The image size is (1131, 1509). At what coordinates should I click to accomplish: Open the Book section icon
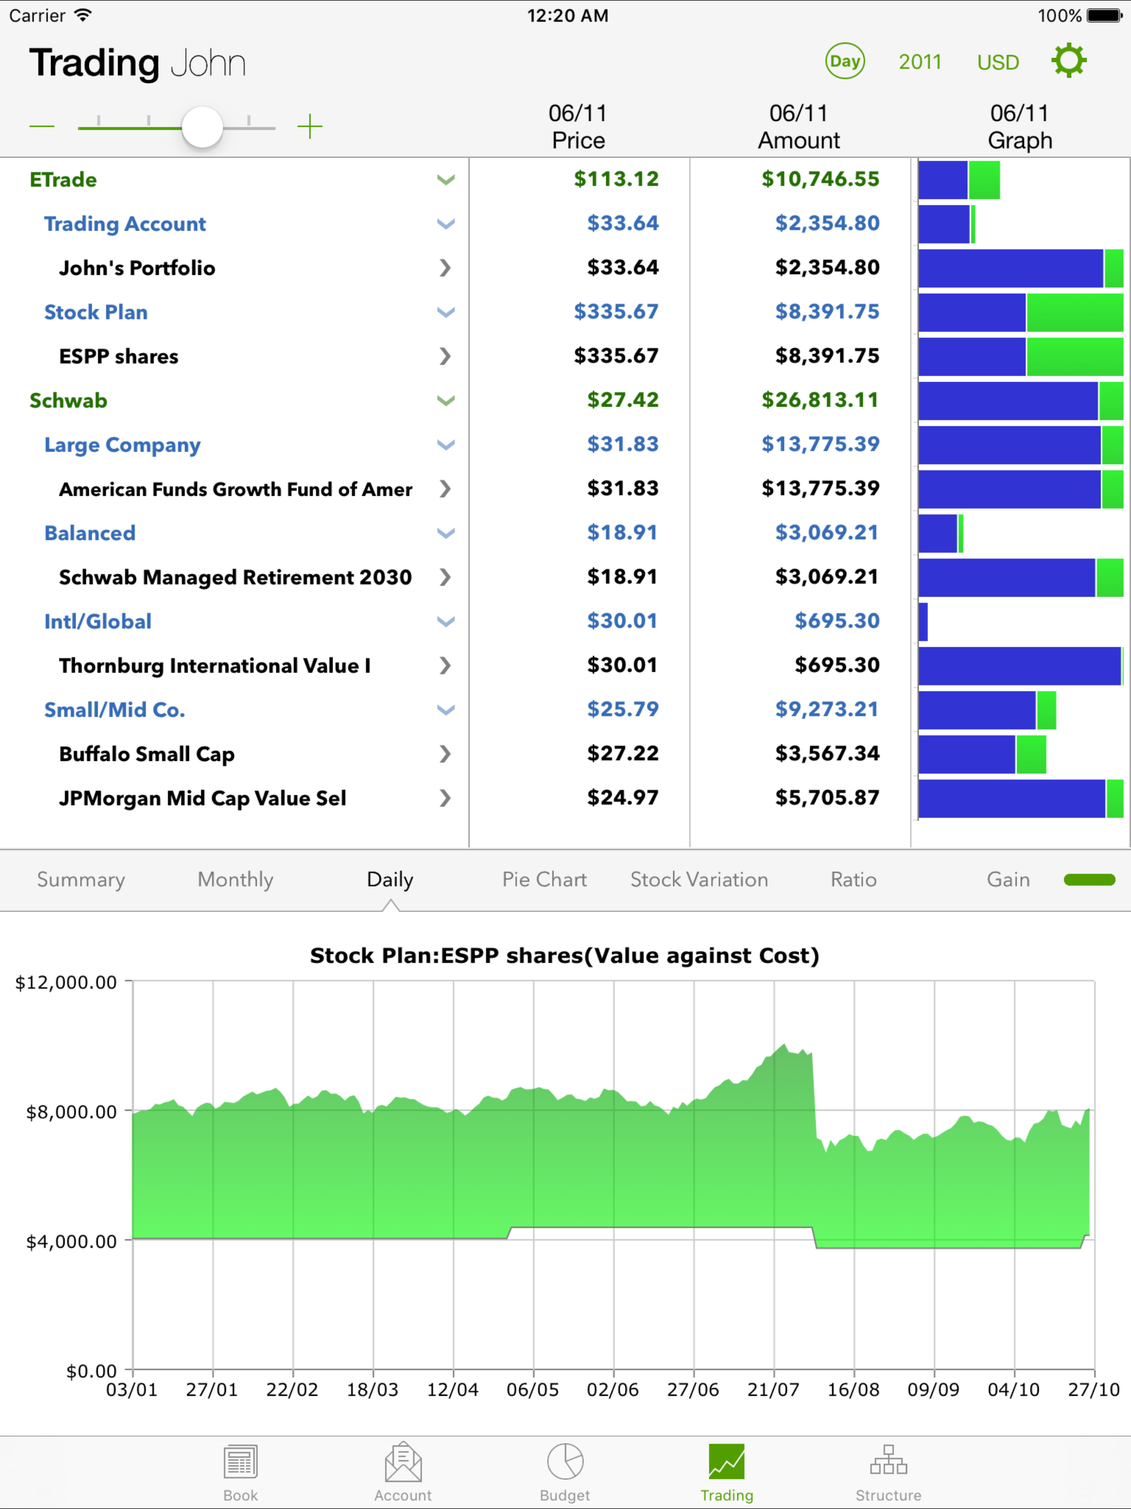(x=240, y=1463)
